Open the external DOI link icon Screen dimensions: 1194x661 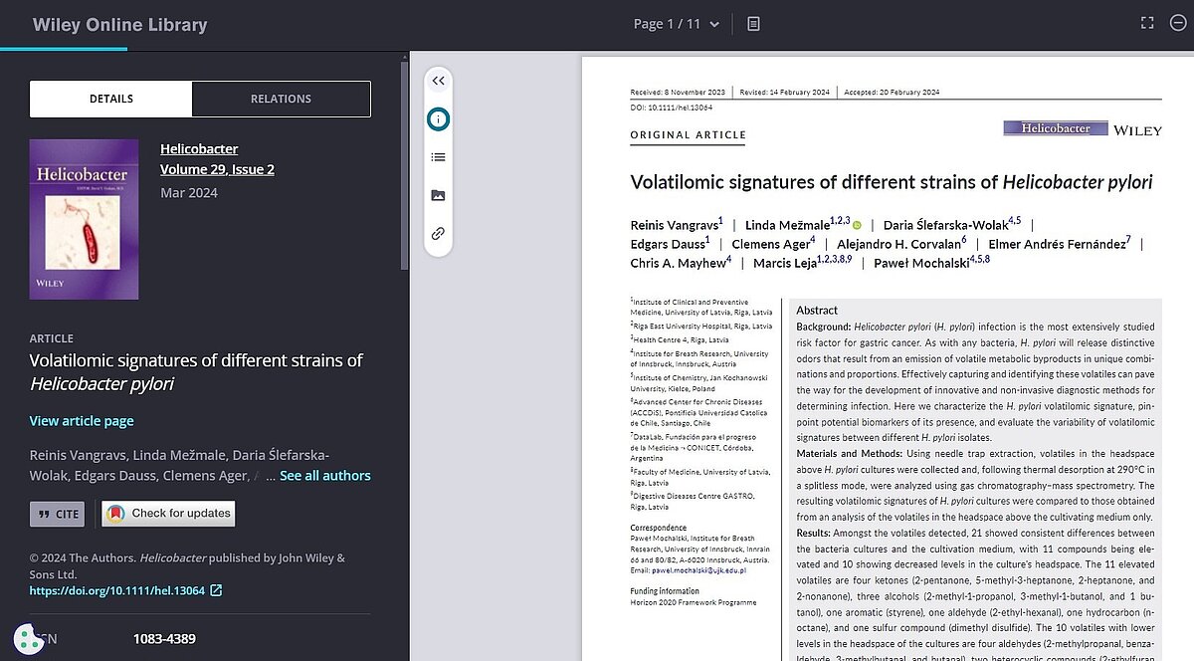click(216, 590)
